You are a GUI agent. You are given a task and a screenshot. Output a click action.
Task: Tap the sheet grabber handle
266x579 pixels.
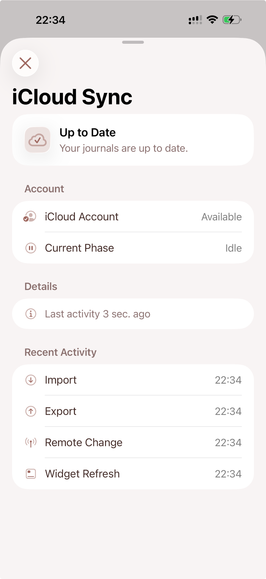click(x=133, y=42)
